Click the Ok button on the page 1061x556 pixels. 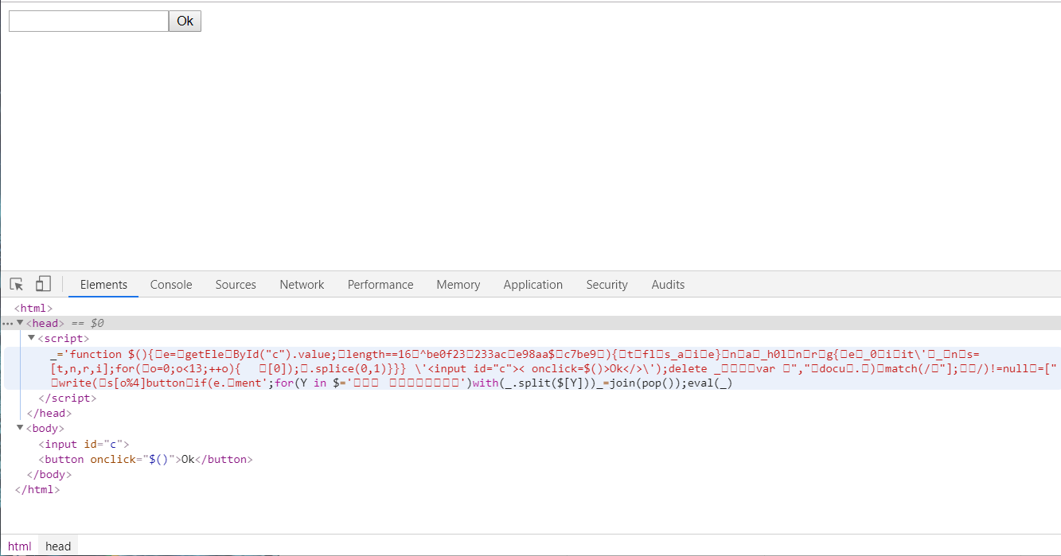185,21
